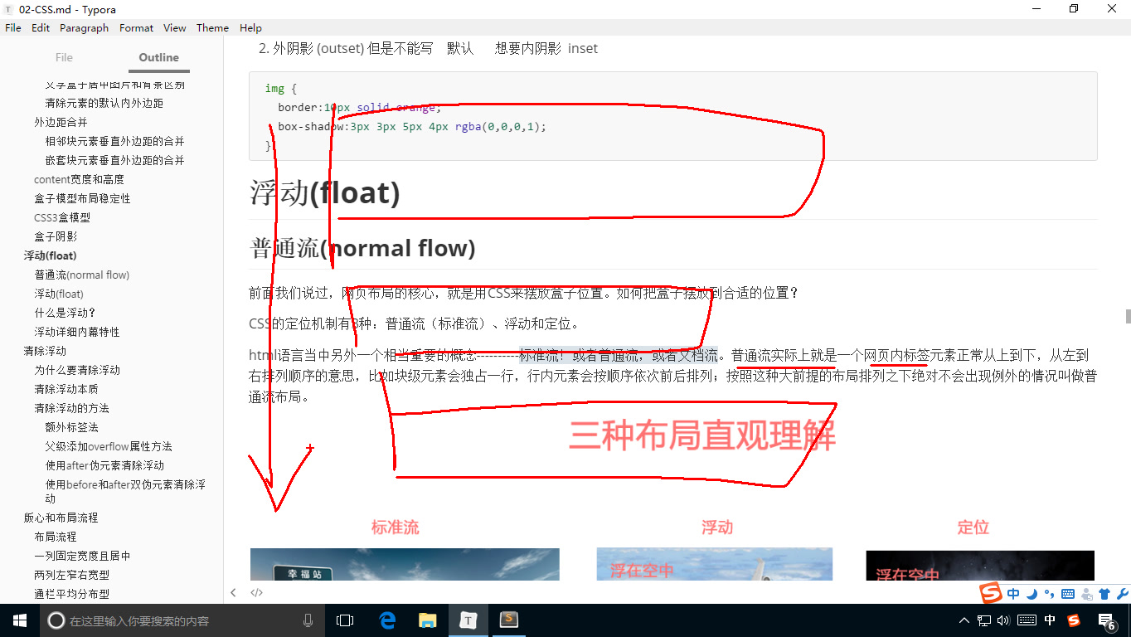This screenshot has height=637, width=1131.
Task: Click the Cortana circle icon
Action: (x=56, y=620)
